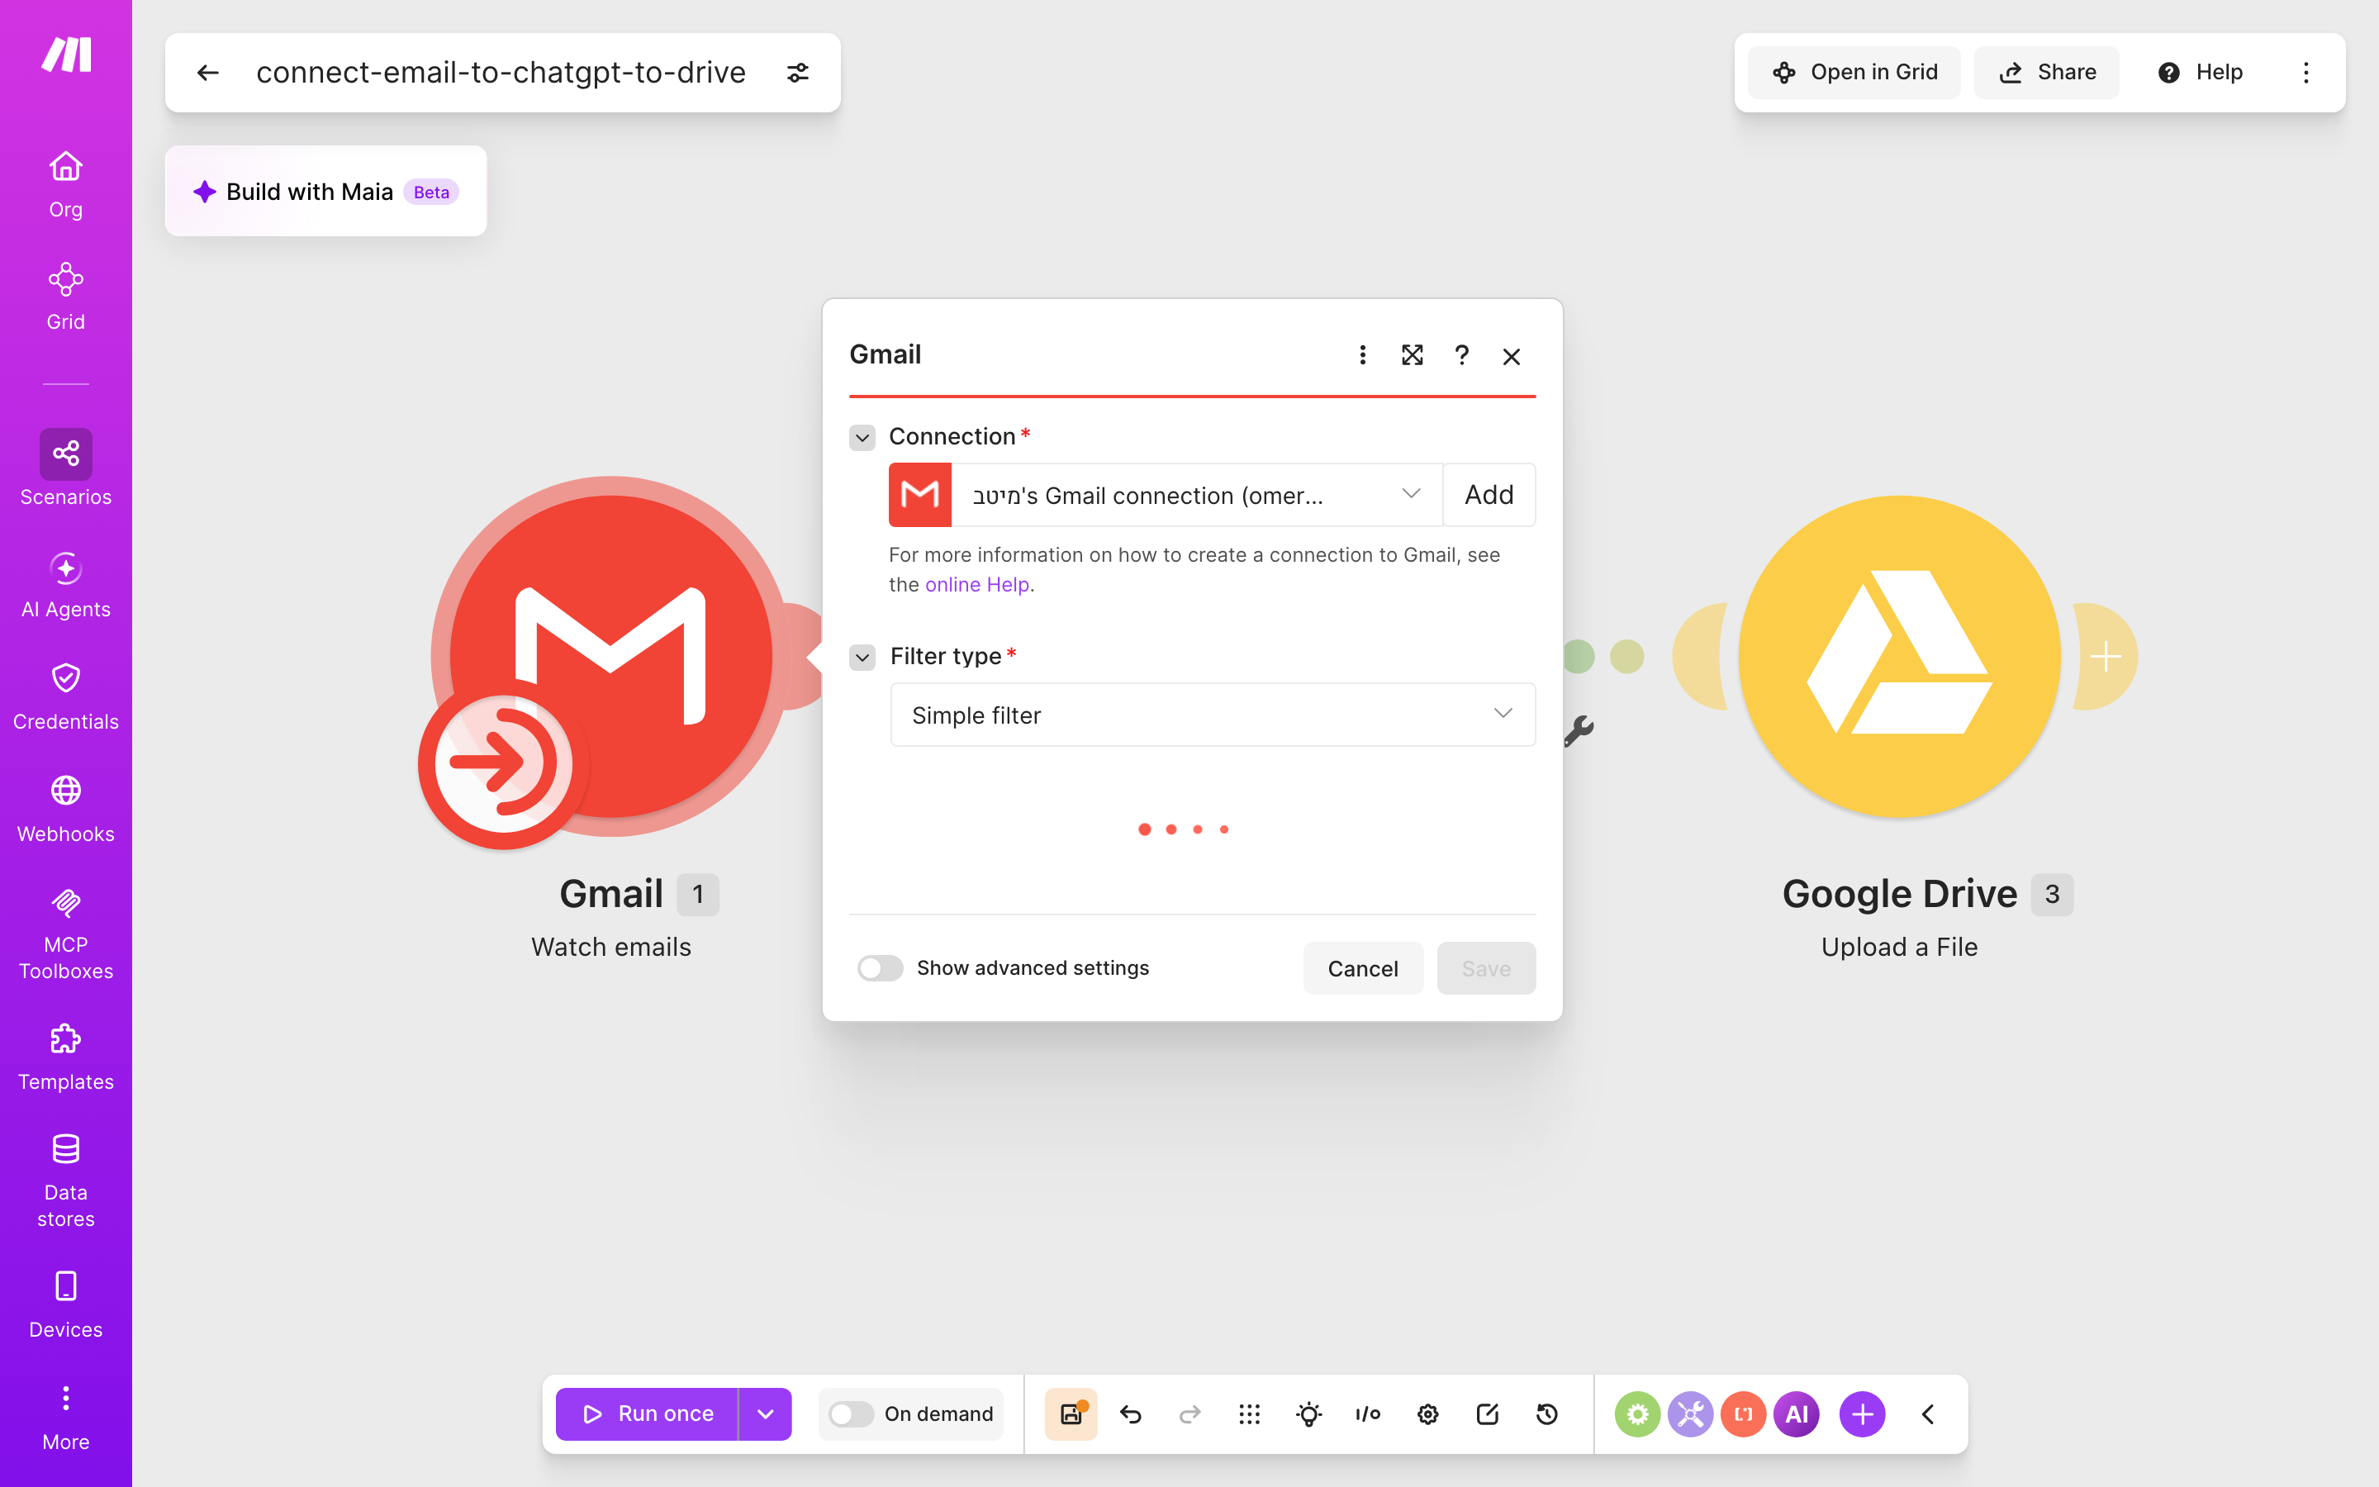The width and height of the screenshot is (2379, 1487).
Task: Open Credentials in the sidebar
Action: click(66, 697)
